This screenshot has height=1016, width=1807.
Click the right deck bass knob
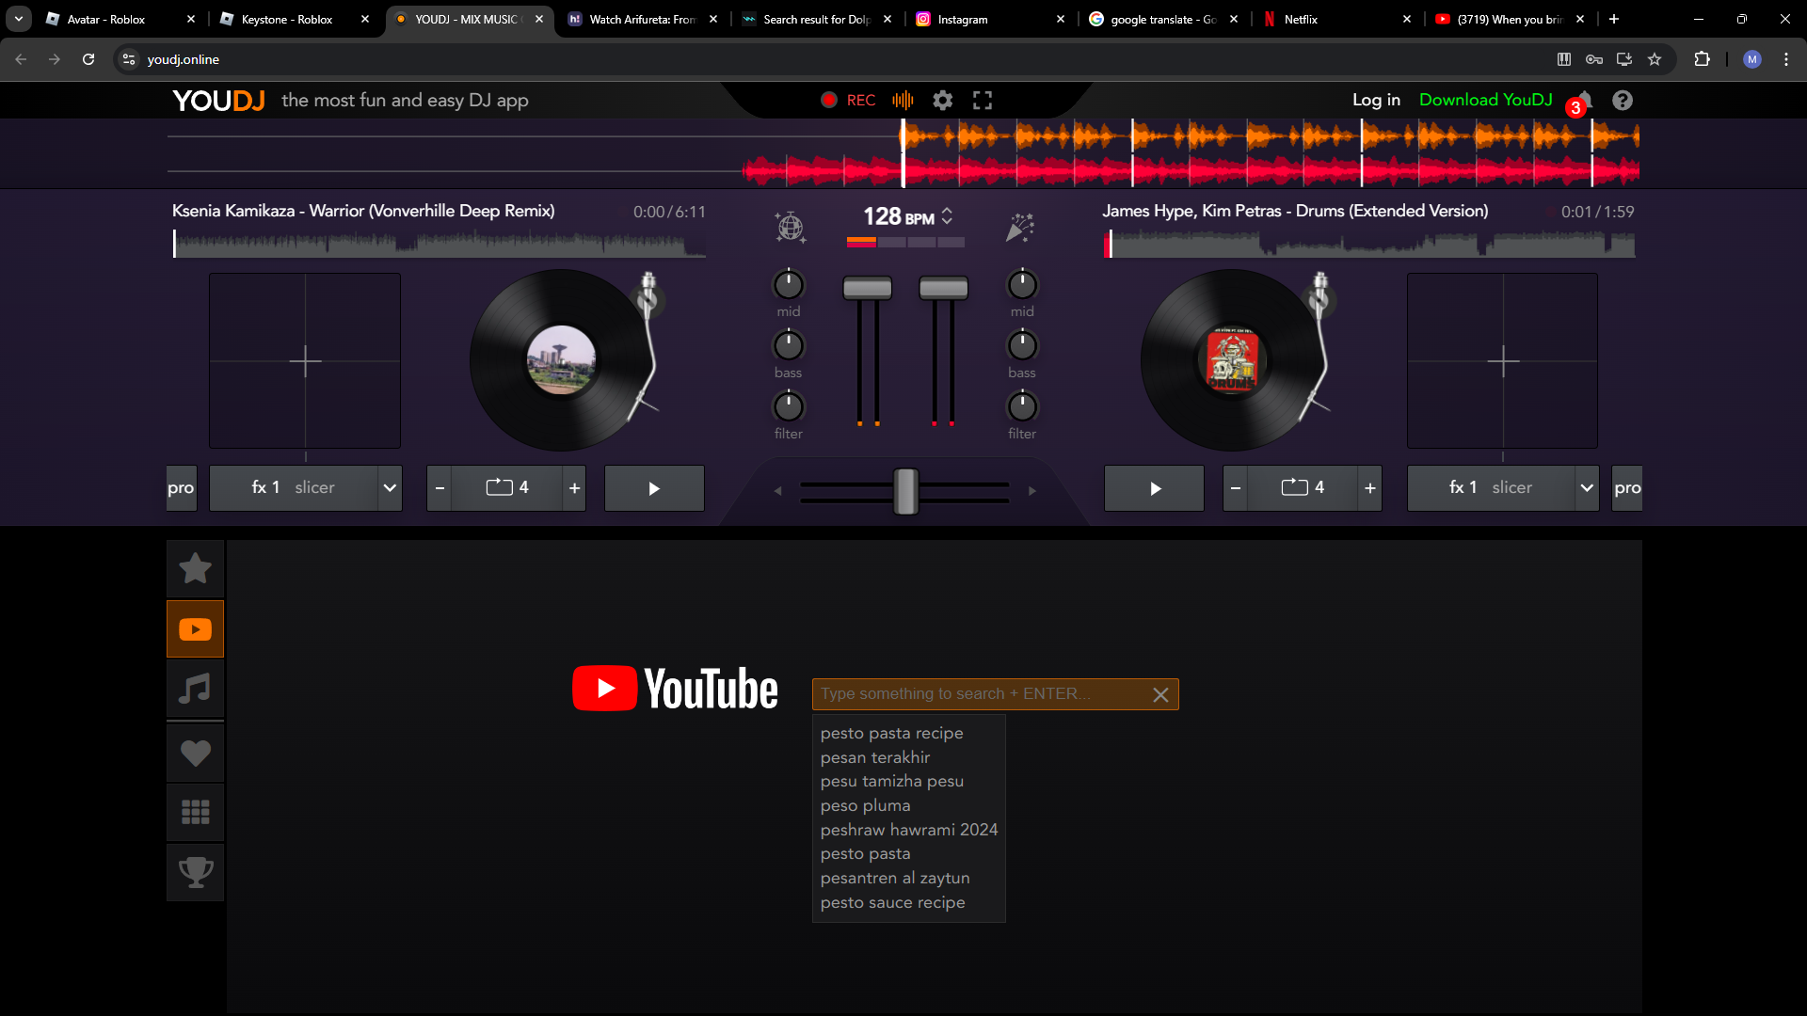coord(1022,345)
